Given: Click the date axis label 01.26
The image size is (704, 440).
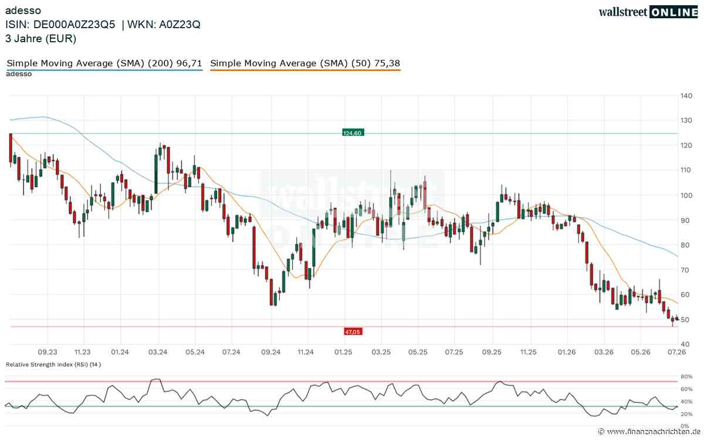Looking at the screenshot, I should click(x=566, y=352).
